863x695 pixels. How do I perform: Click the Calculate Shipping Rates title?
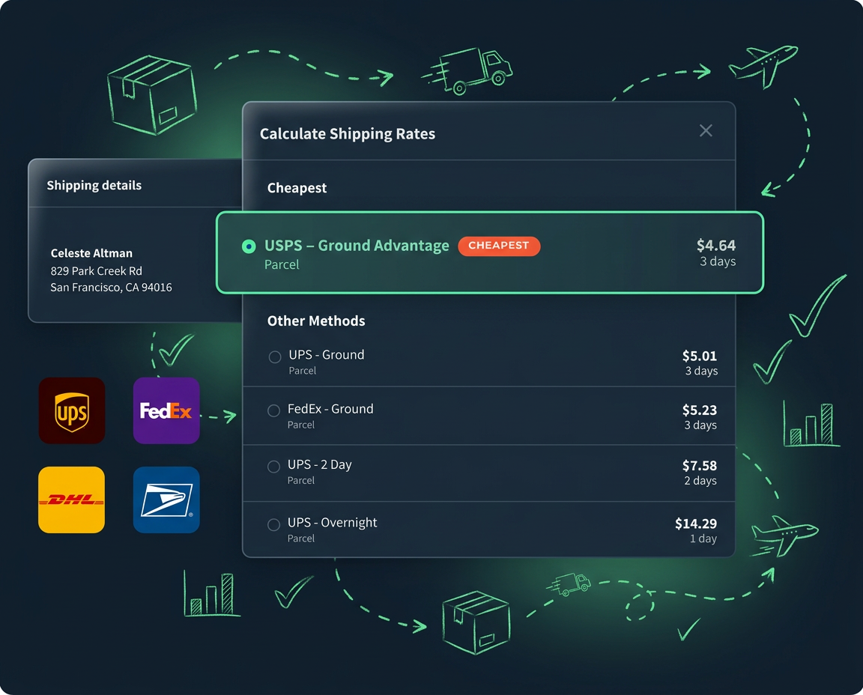click(x=348, y=134)
